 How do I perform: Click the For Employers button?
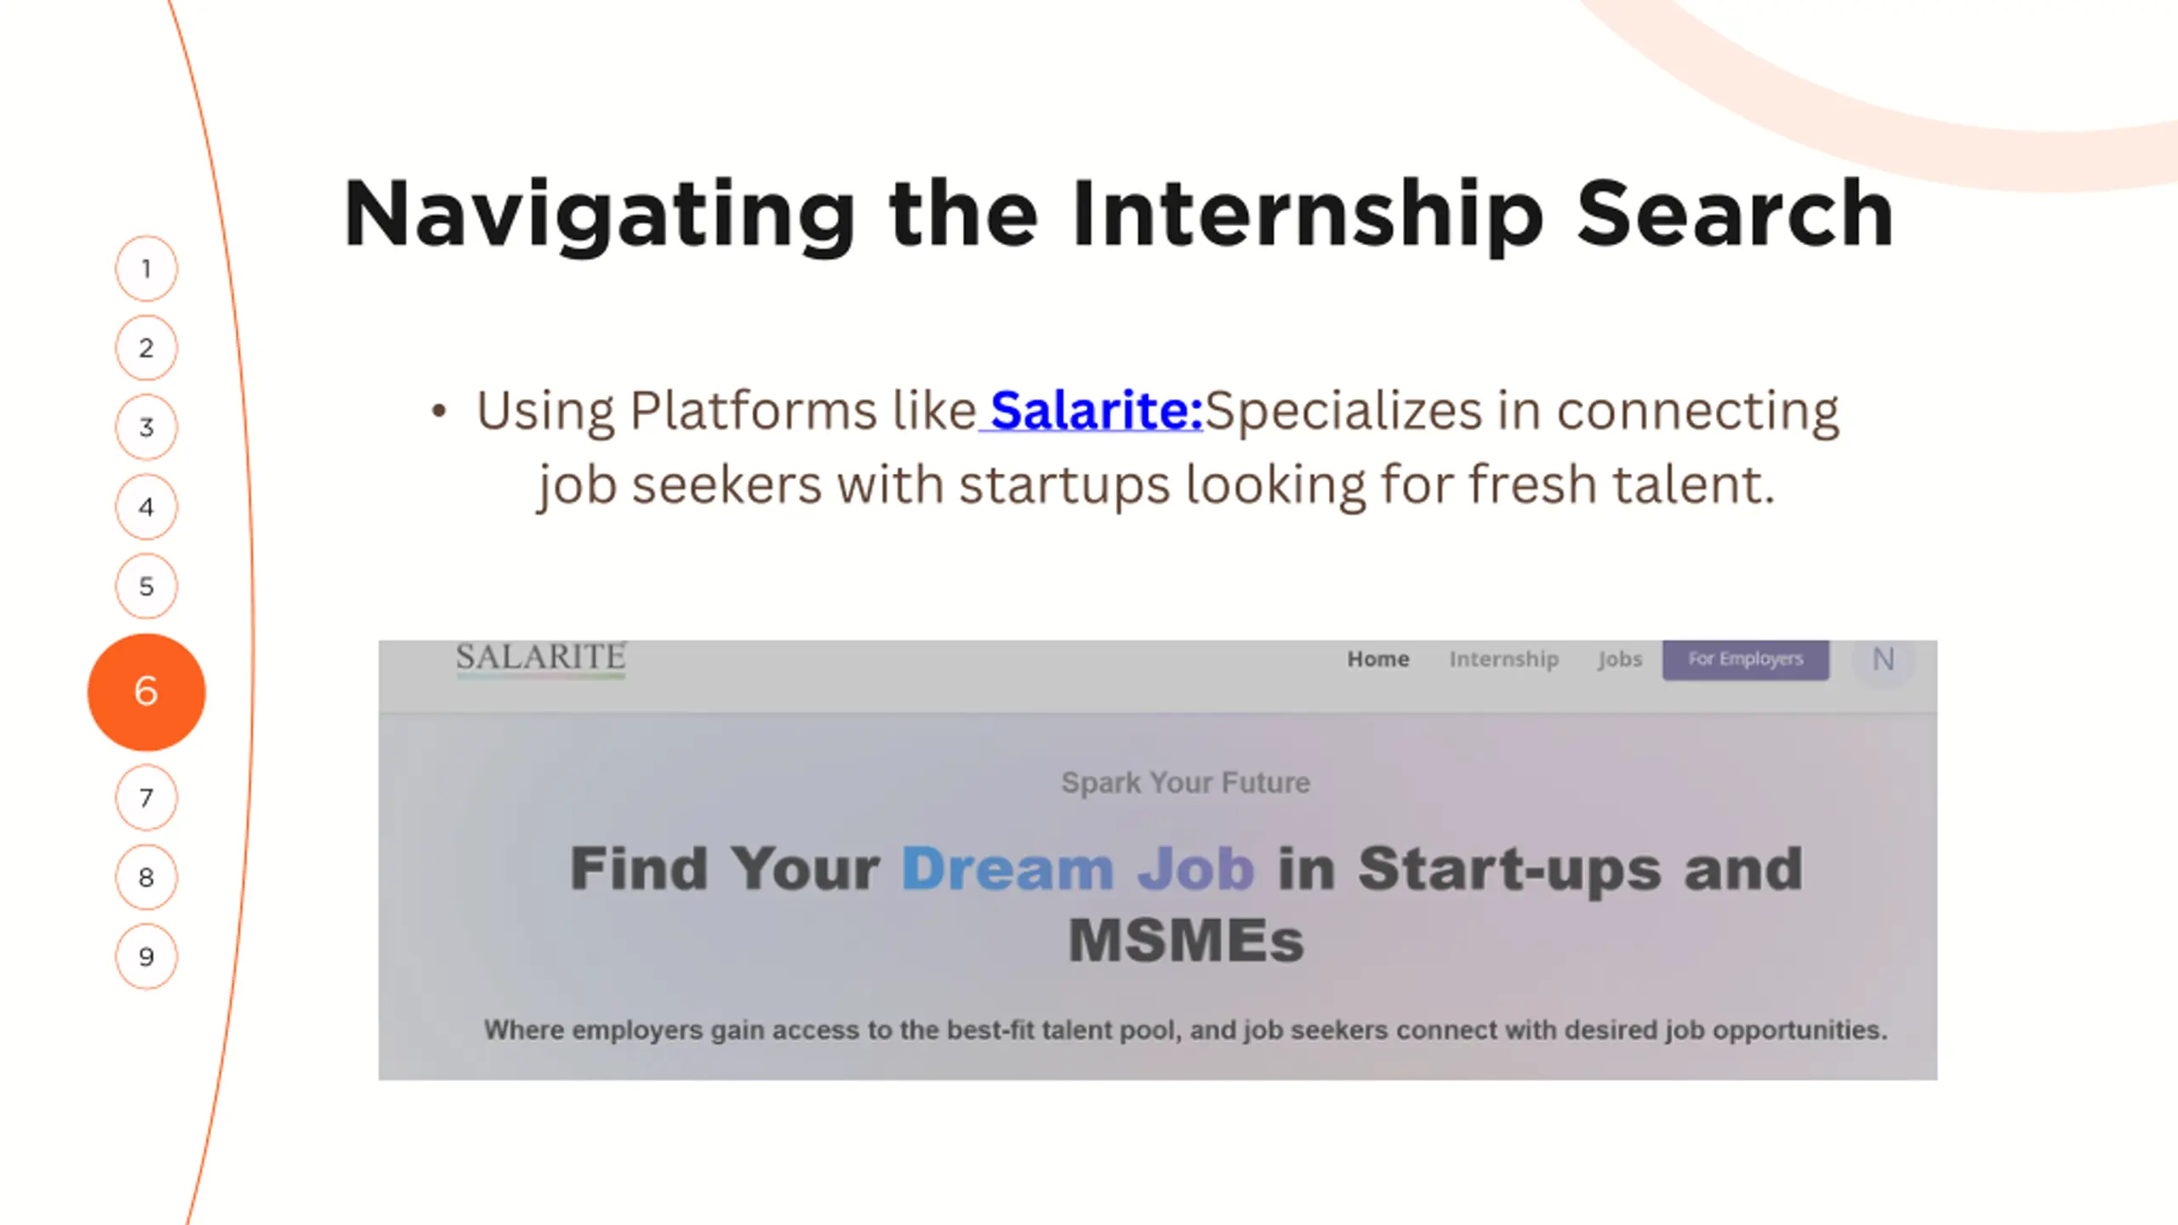click(x=1746, y=659)
